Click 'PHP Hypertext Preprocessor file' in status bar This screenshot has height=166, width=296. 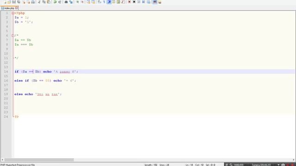(18, 165)
